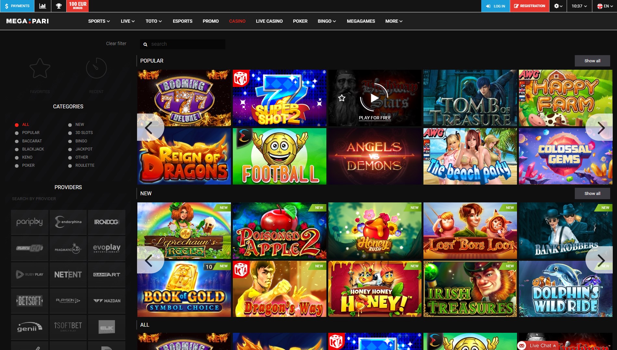617x350 pixels.
Task: Select the JACKPOT category radio
Action: 70,150
